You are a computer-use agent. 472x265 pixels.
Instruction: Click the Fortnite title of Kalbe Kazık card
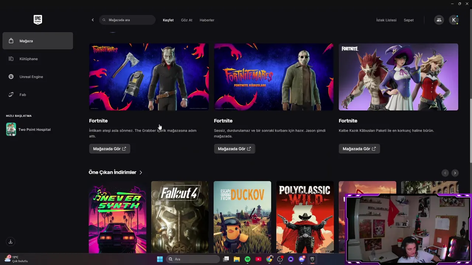pyautogui.click(x=348, y=121)
